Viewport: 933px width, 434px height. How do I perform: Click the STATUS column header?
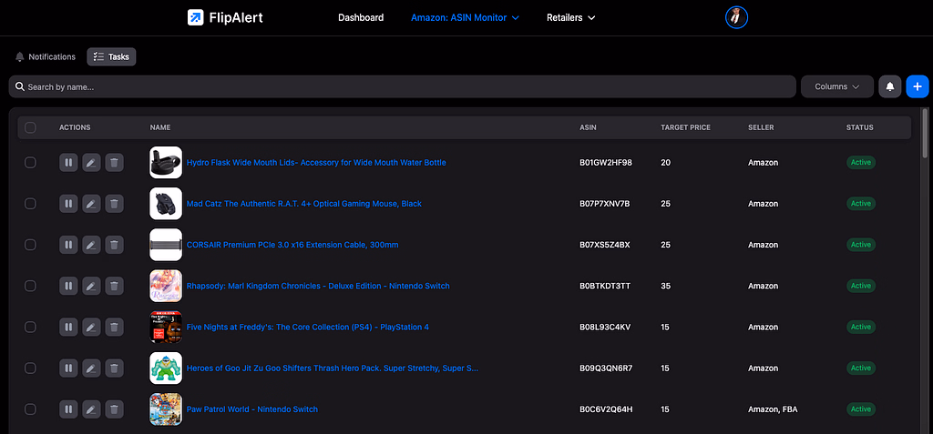click(x=860, y=127)
